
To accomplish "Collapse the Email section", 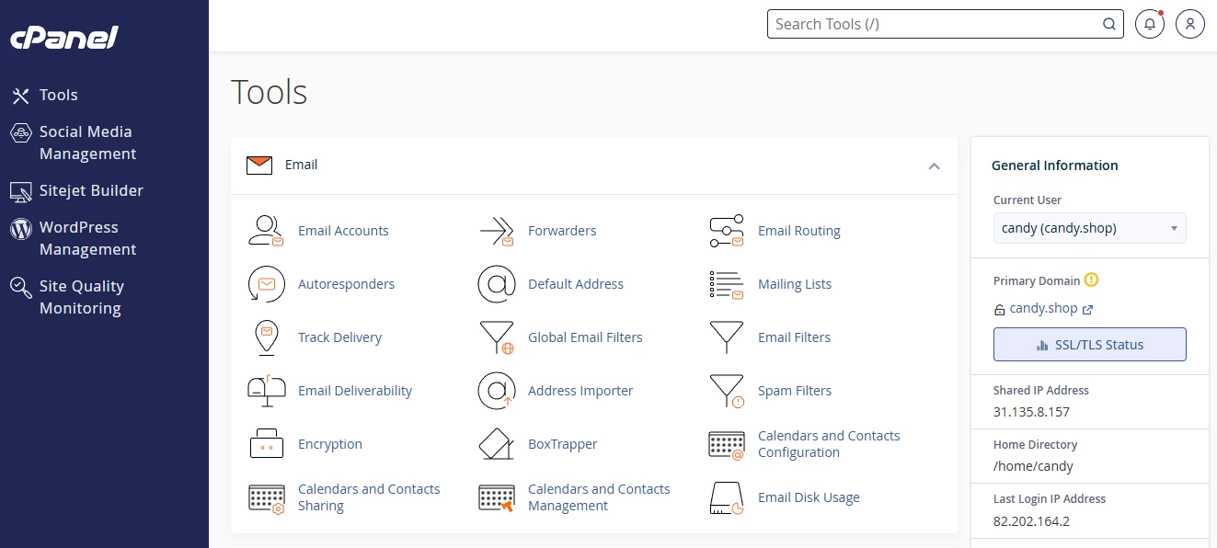I will click(935, 166).
